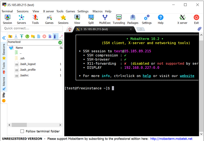Switch to the Sessions vertical sidebar tab
The image size is (204, 141).
click(4, 51)
